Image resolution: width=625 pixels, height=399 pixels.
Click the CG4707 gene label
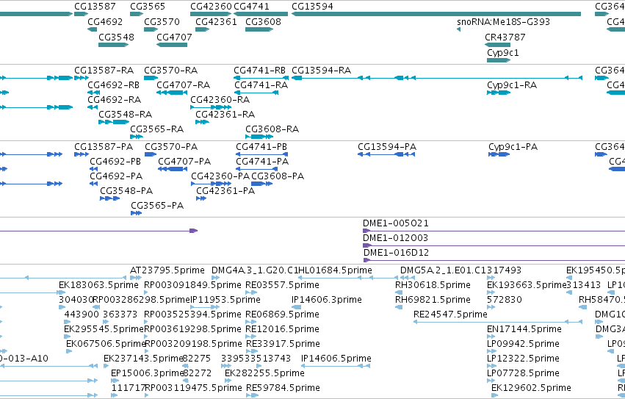click(174, 37)
